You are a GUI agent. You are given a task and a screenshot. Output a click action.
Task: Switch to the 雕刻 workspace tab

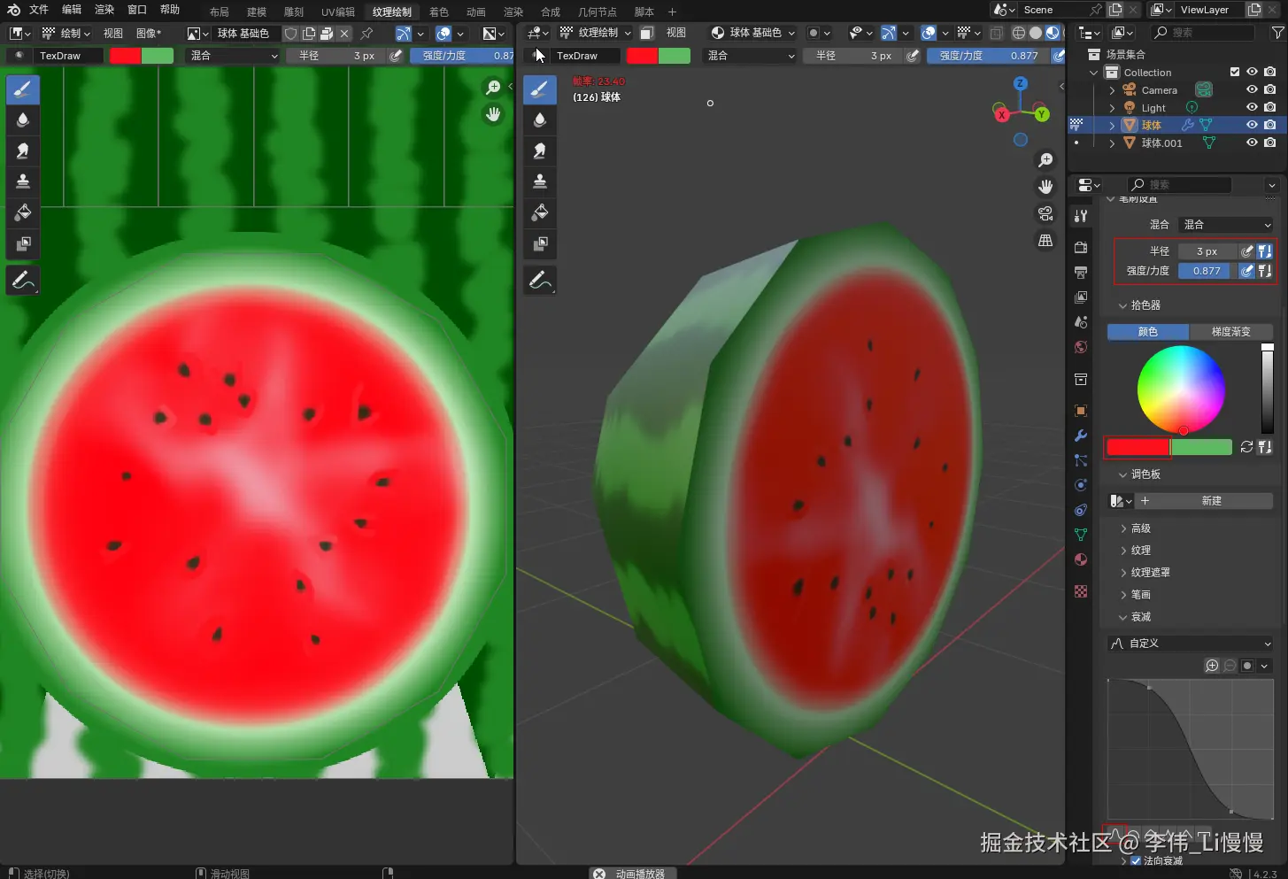click(x=294, y=12)
